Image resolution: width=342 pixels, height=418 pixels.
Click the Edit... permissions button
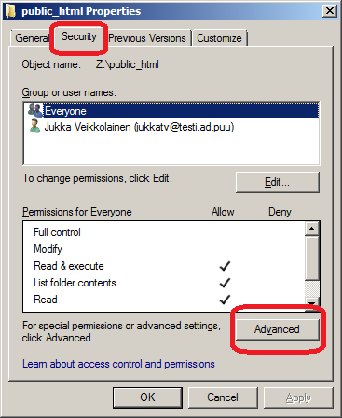278,182
